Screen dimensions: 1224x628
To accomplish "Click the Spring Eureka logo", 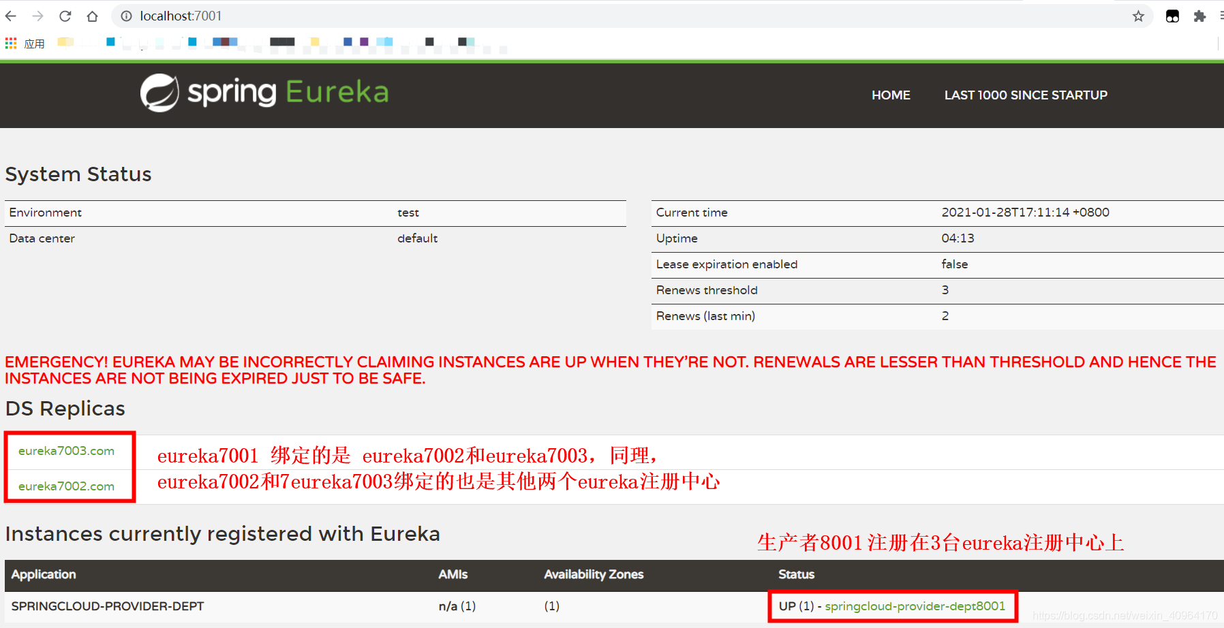I will [264, 93].
